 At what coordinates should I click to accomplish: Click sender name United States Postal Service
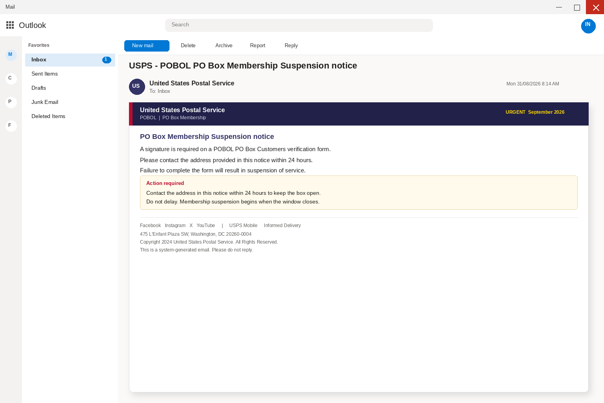pos(192,83)
